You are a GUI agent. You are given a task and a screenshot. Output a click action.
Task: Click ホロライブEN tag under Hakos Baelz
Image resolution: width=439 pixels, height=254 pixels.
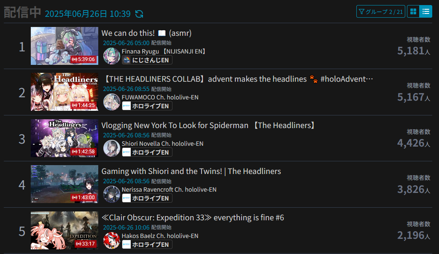pos(147,244)
